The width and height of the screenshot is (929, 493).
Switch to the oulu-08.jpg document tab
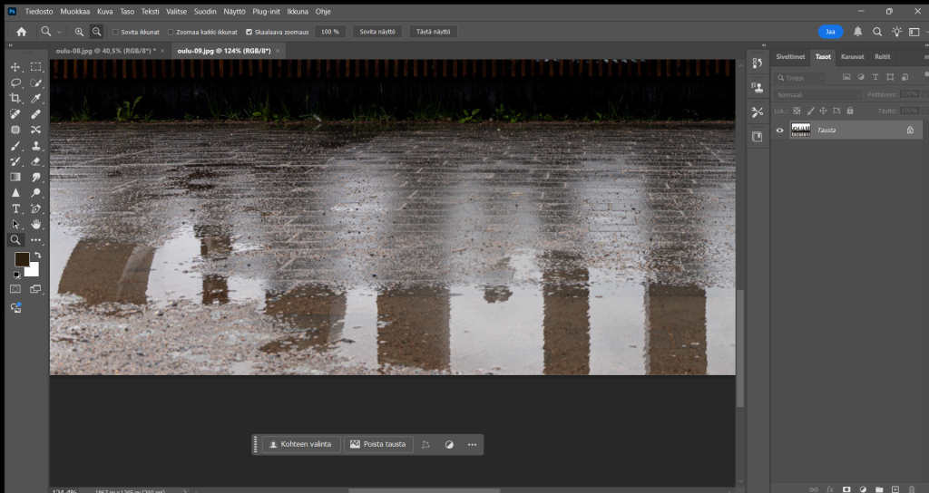(x=104, y=51)
